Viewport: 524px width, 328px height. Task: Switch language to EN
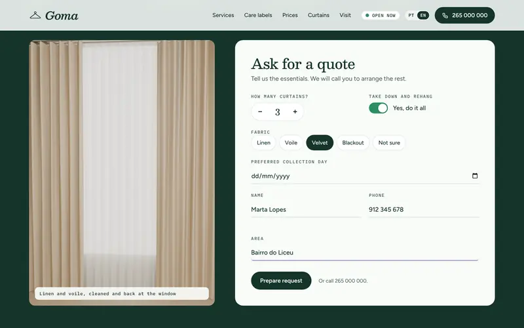(423, 15)
